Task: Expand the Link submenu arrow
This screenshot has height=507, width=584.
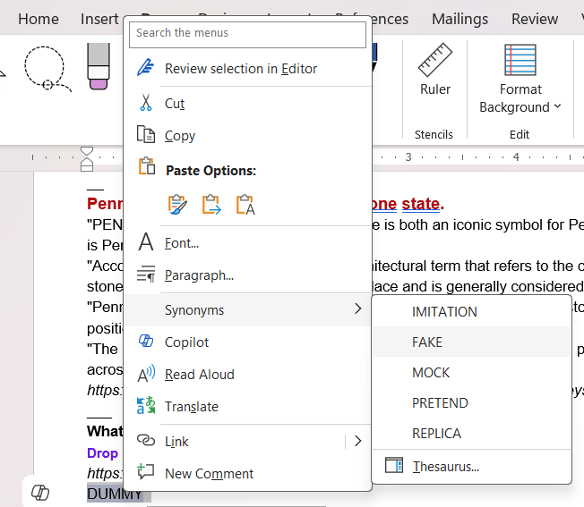Action: [x=358, y=441]
